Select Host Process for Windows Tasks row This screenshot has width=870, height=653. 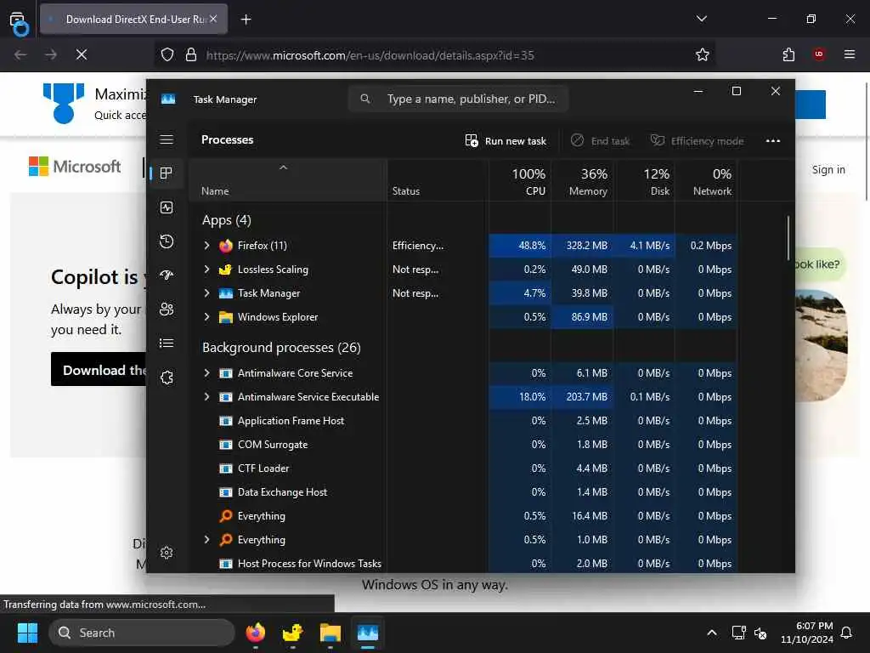(463, 563)
